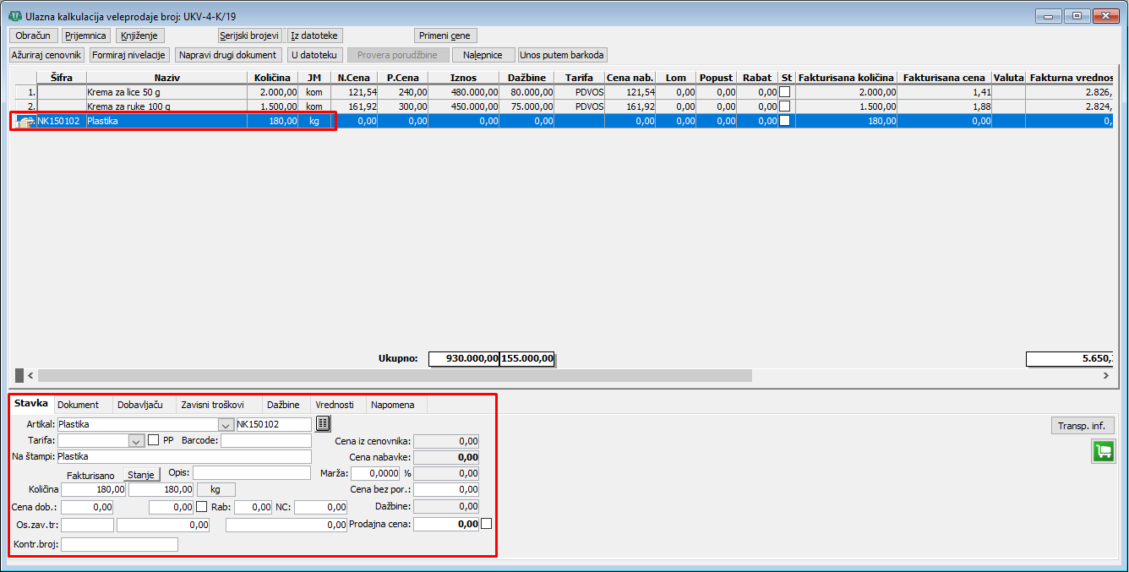Open the article list lookup icon
Viewport: 1129px width, 572px height.
[323, 424]
